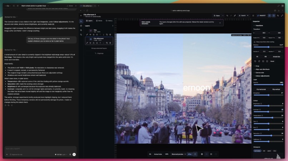
Task: Click rotate clockwise icon in Inspector
Action: point(259,61)
